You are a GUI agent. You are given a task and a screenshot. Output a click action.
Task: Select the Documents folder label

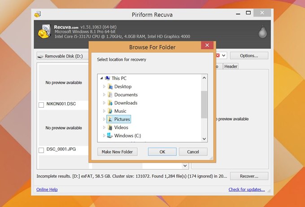point(126,95)
